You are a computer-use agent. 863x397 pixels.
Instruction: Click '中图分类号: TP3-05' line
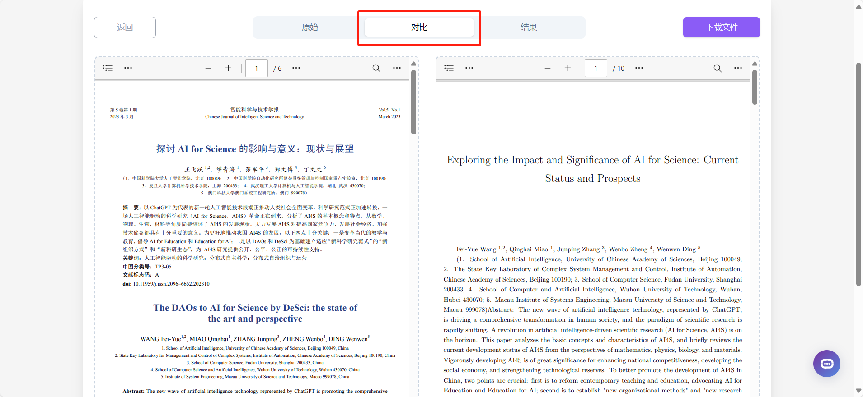pos(147,267)
